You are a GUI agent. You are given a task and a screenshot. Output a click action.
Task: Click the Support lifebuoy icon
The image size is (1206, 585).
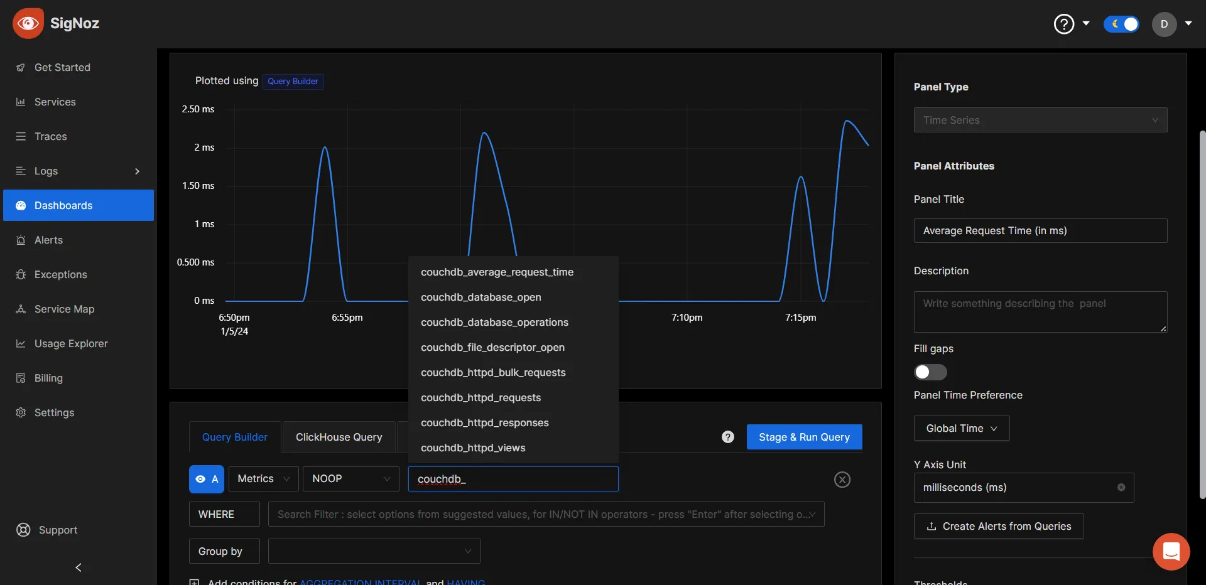pos(23,530)
